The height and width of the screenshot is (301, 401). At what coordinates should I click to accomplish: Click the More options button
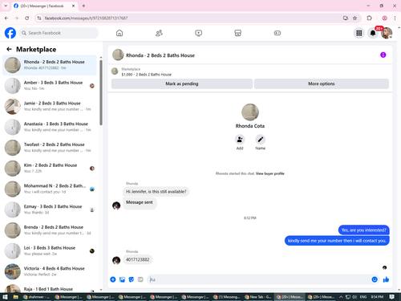point(322,83)
